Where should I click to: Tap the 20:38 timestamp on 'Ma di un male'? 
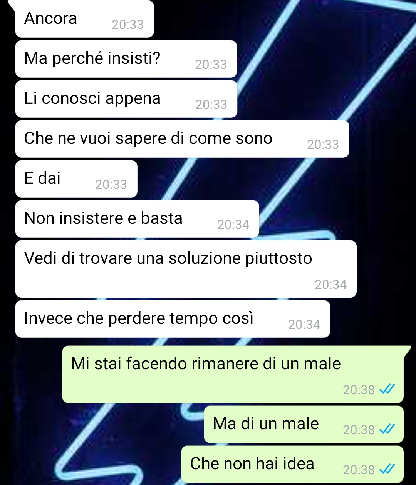(359, 430)
